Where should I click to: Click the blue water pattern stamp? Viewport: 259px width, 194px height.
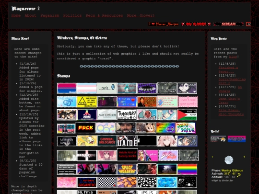tap(167, 183)
